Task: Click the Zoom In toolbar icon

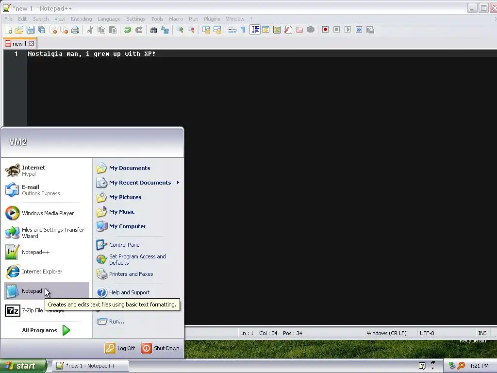Action: pyautogui.click(x=180, y=30)
